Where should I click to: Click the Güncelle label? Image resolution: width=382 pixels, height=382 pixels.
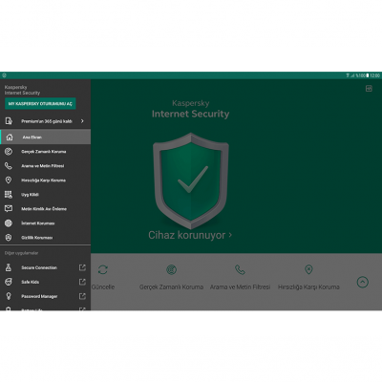(x=103, y=286)
